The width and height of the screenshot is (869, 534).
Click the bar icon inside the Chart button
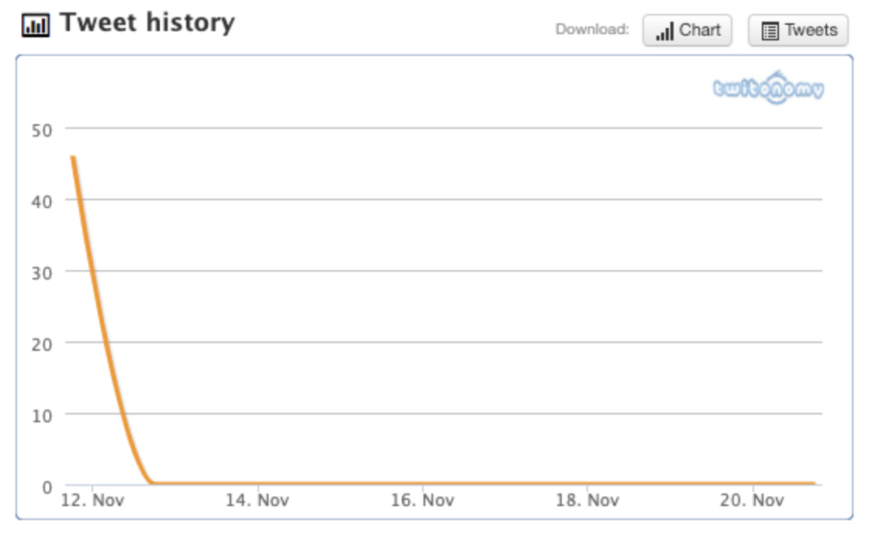[x=664, y=31]
